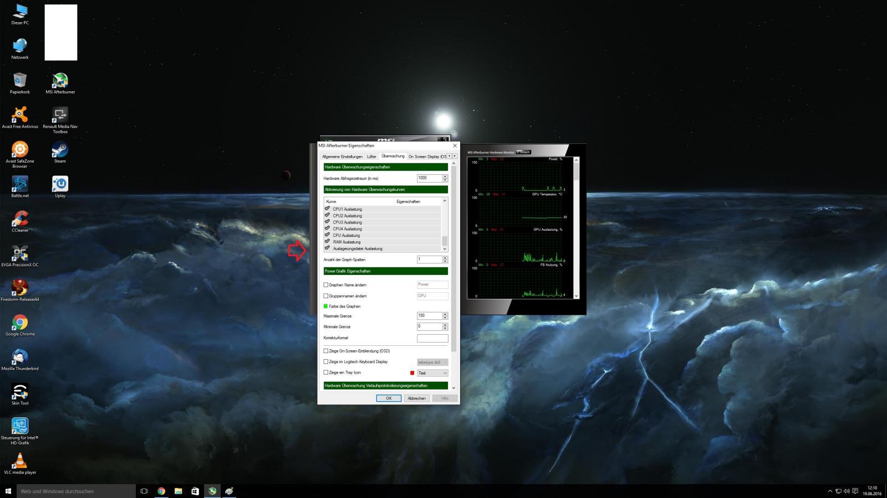Click the Maximale Grenze value field

point(430,316)
